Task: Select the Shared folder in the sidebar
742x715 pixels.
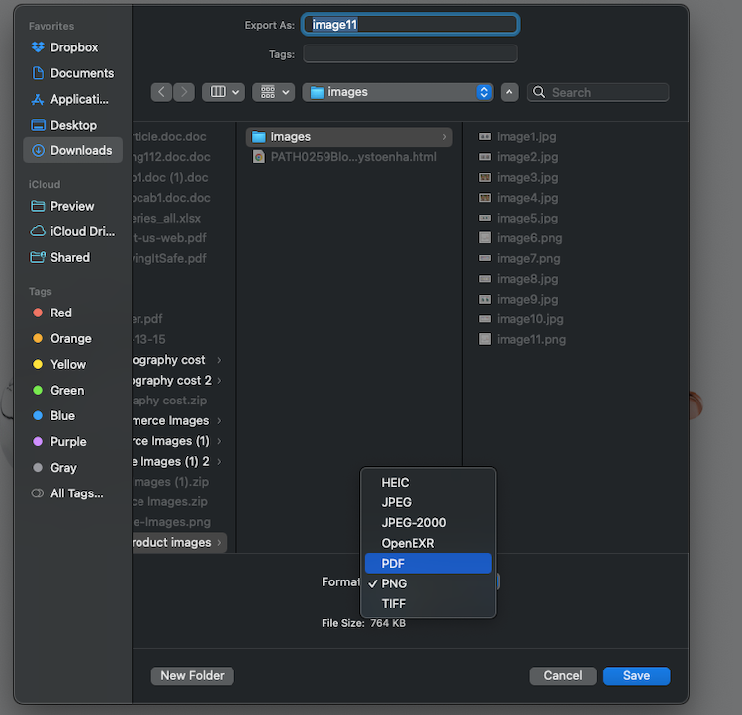Action: coord(69,257)
